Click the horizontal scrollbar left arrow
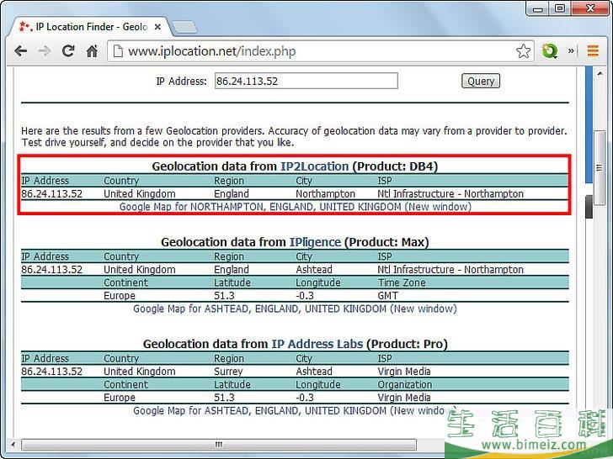Image resolution: width=613 pixels, height=459 pixels. pyautogui.click(x=13, y=445)
